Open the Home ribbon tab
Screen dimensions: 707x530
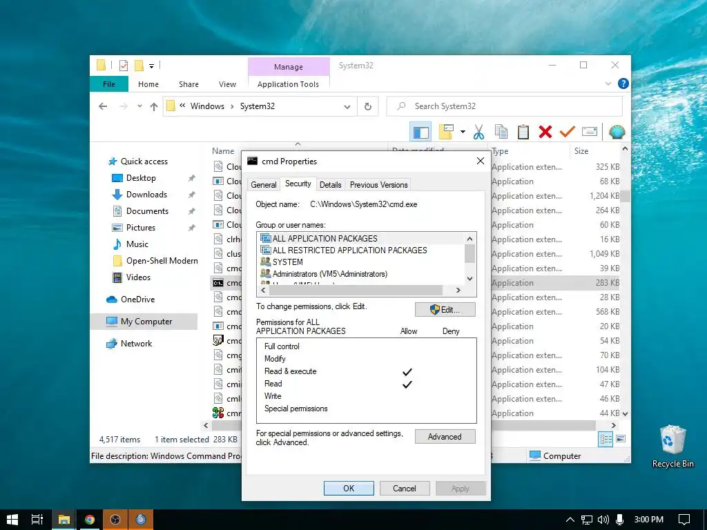tap(148, 84)
